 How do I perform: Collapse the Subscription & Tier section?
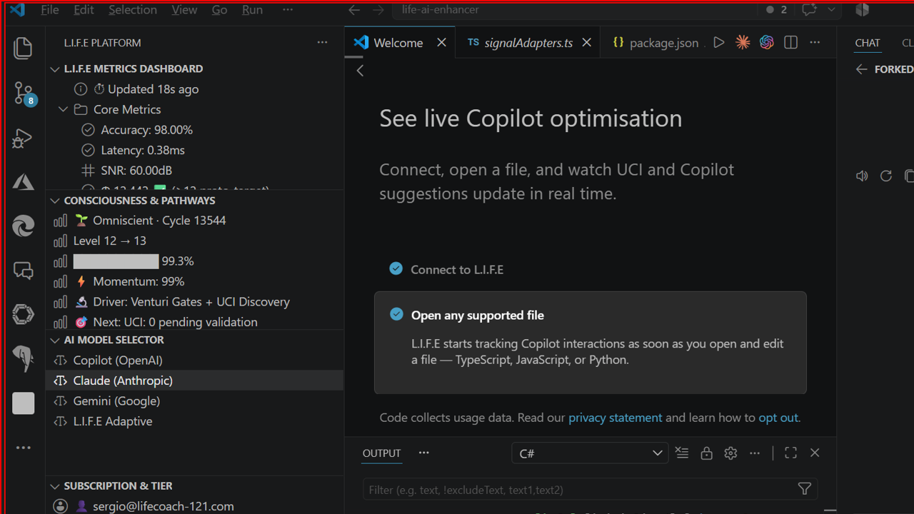[x=54, y=486]
